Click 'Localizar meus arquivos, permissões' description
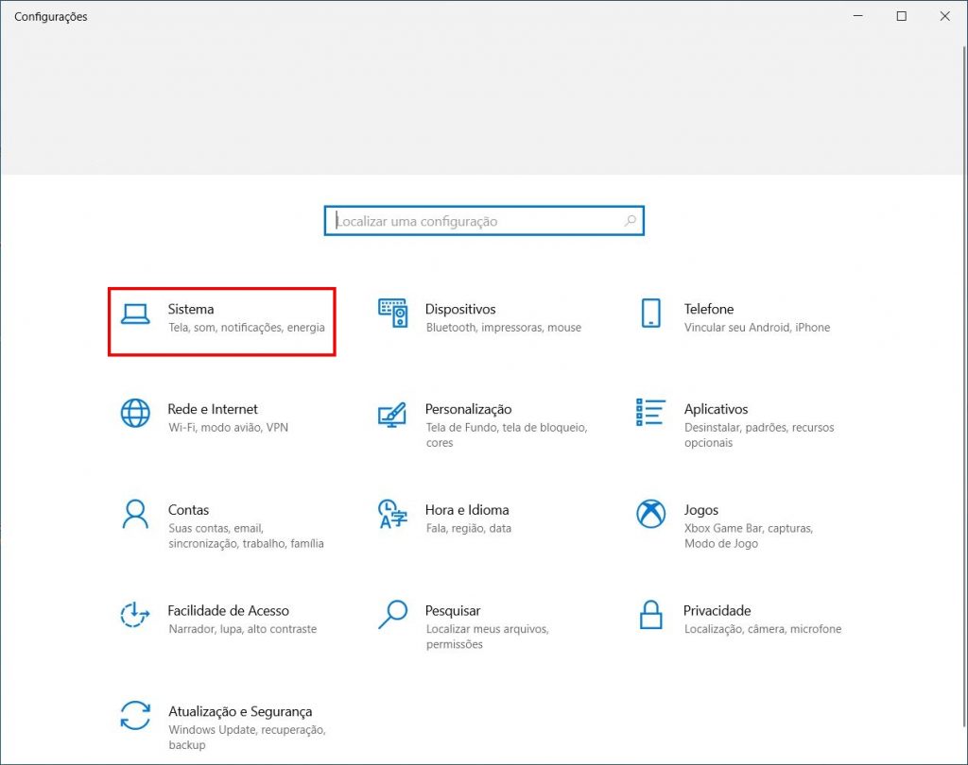Screen dimensions: 968x765 pos(487,637)
